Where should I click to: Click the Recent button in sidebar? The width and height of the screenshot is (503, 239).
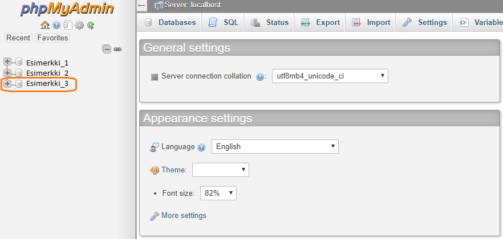tap(18, 38)
